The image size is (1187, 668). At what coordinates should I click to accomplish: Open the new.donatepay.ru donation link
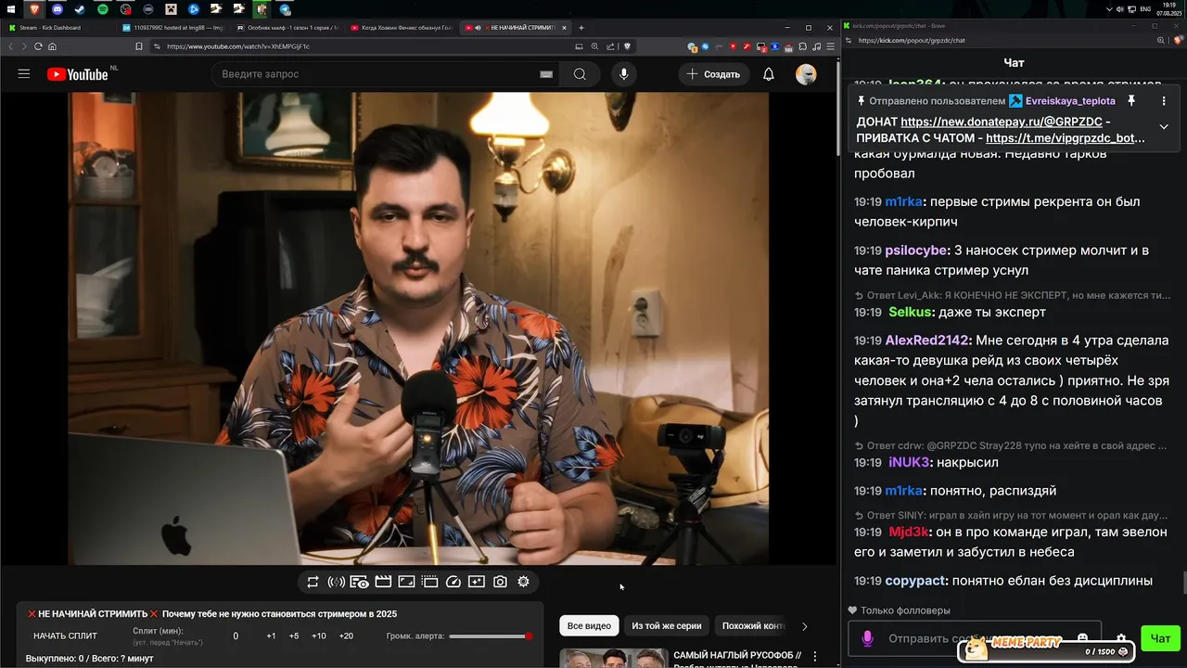click(1002, 122)
